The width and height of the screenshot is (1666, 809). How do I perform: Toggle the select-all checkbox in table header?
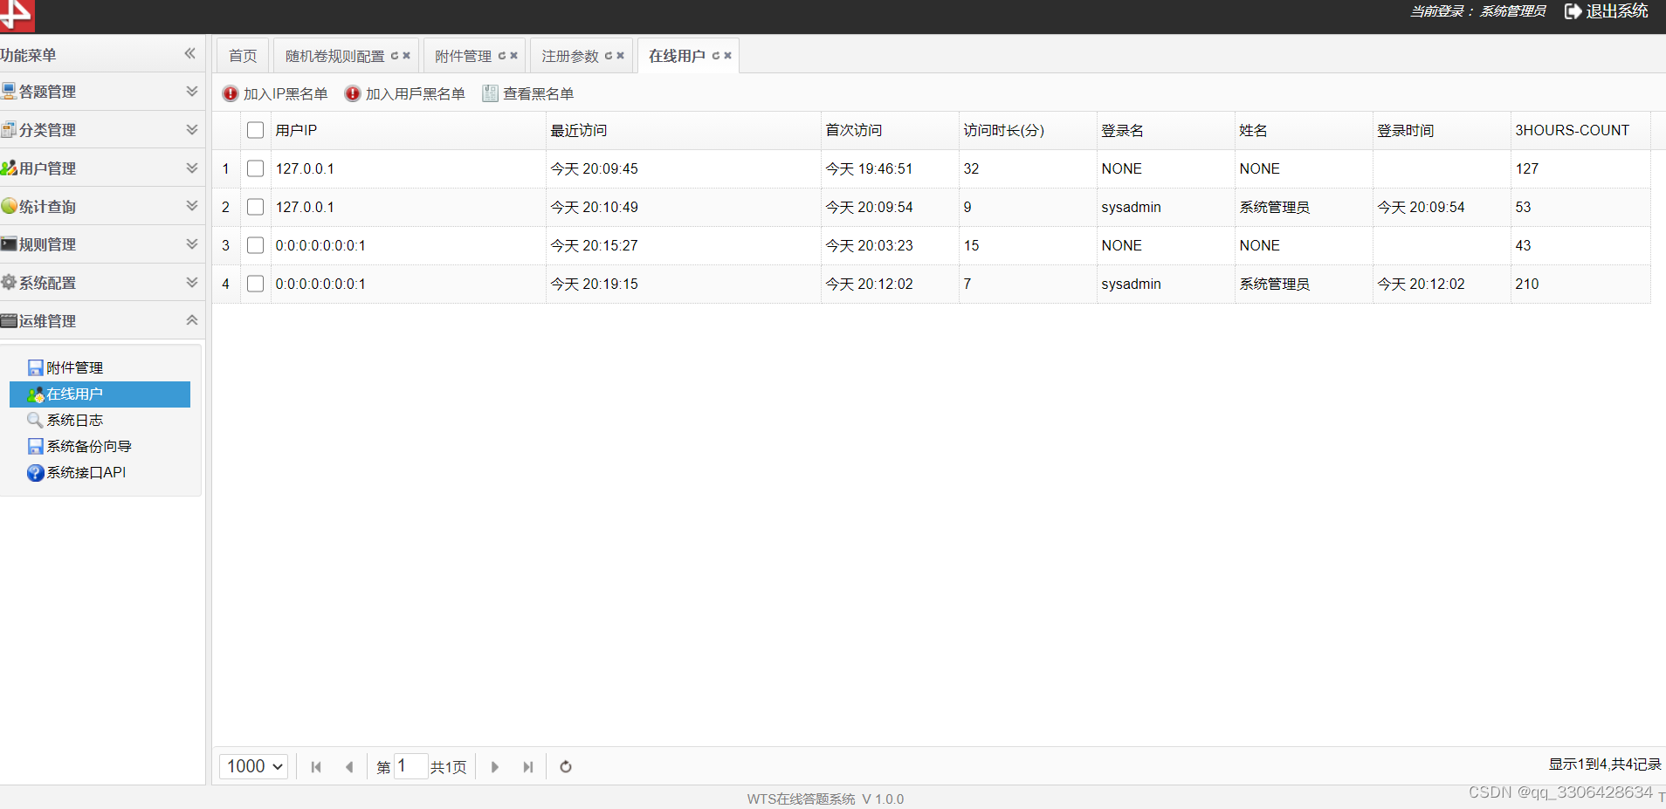pyautogui.click(x=255, y=130)
